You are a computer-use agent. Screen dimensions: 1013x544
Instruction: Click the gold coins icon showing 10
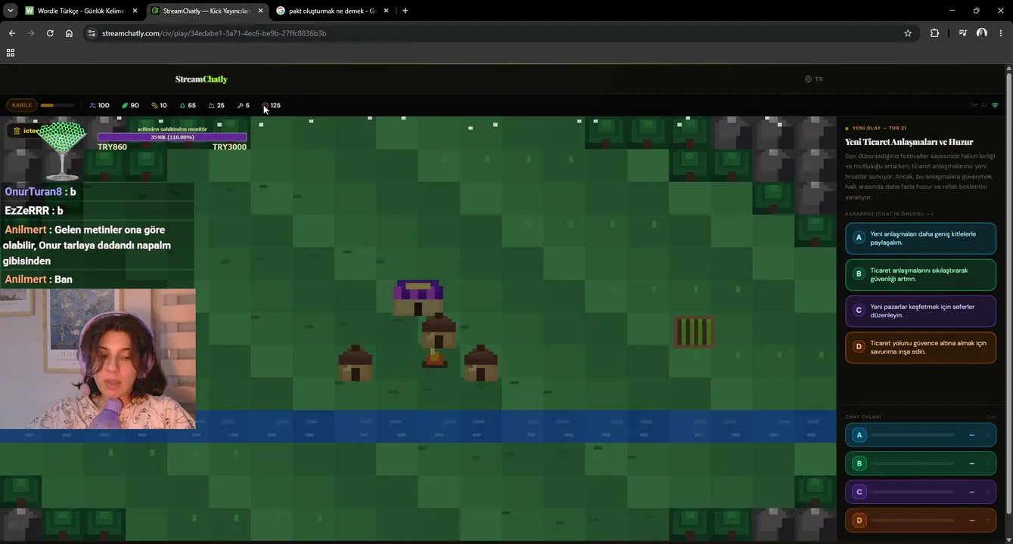(154, 106)
